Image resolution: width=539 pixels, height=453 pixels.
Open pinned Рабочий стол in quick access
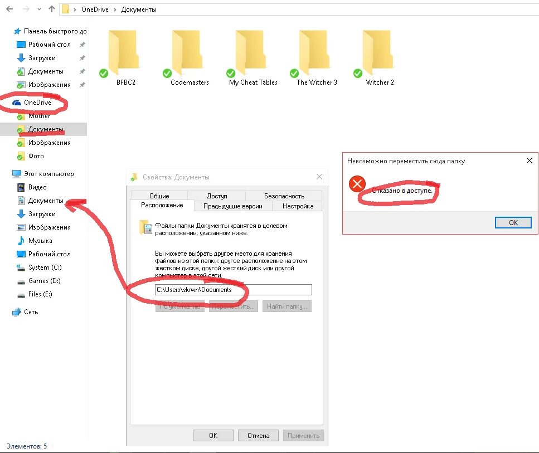pyautogui.click(x=49, y=45)
